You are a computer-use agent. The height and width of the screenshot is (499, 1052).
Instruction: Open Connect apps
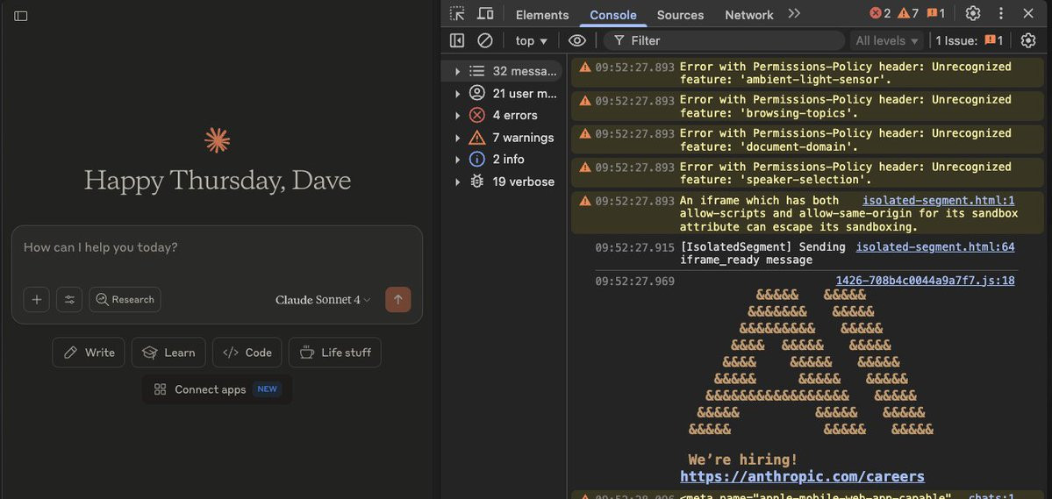pos(217,389)
